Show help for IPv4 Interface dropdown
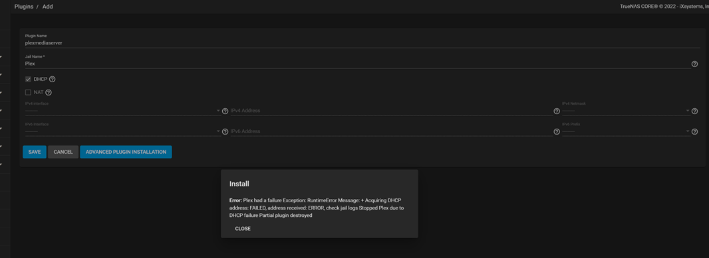 pyautogui.click(x=225, y=111)
